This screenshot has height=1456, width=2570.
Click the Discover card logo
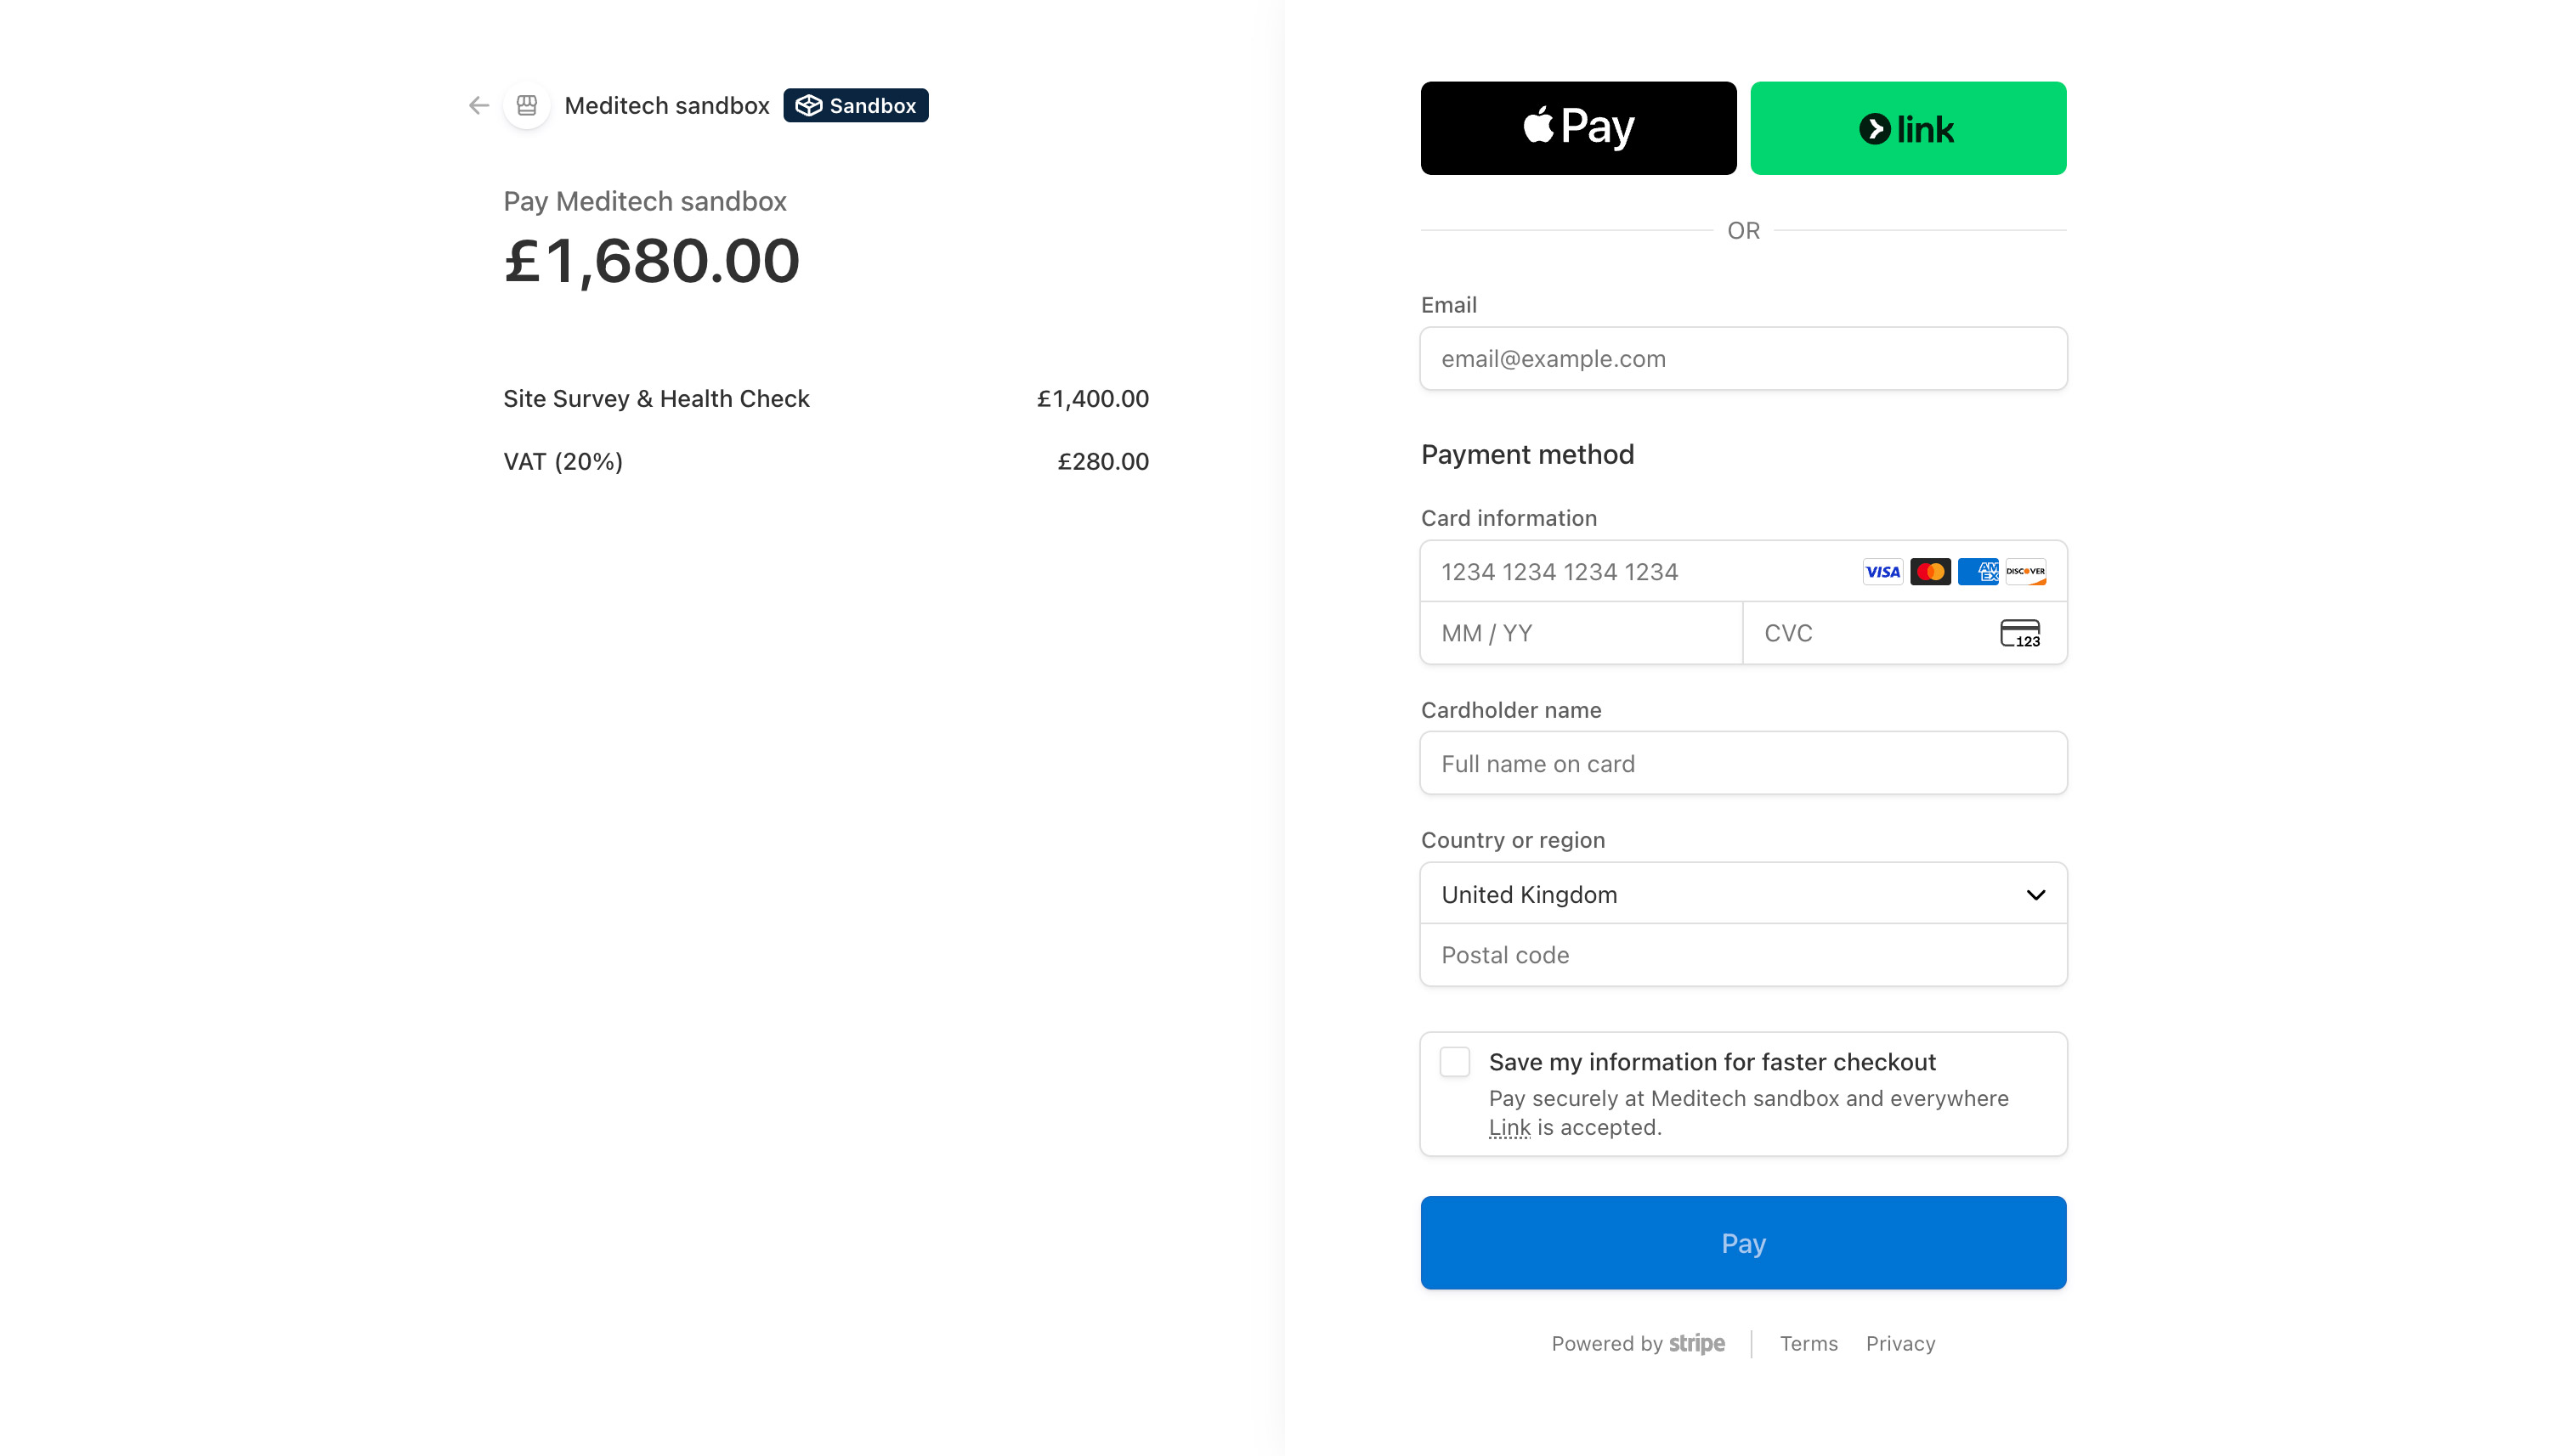(x=2026, y=572)
